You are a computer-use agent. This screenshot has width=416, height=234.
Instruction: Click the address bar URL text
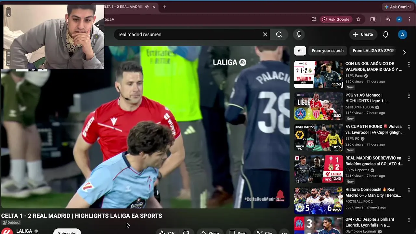[110, 19]
